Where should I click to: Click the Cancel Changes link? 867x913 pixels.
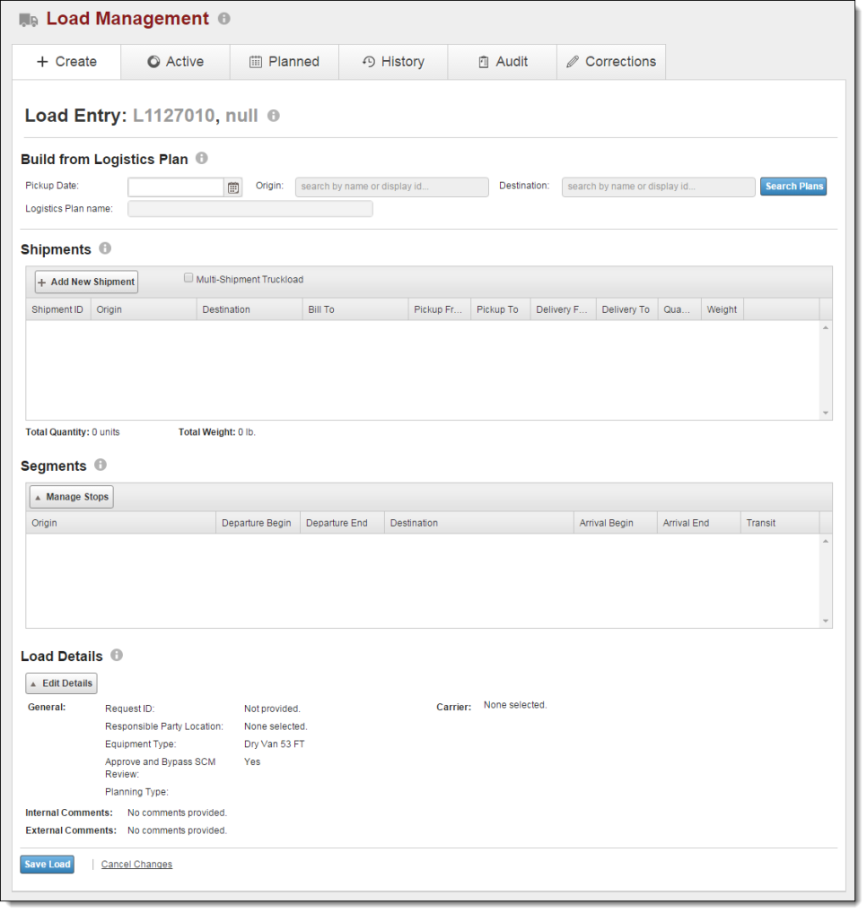[136, 865]
